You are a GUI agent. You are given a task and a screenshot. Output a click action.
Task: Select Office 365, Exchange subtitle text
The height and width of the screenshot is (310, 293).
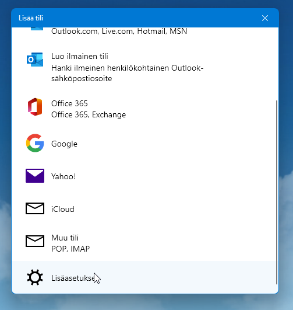(89, 115)
